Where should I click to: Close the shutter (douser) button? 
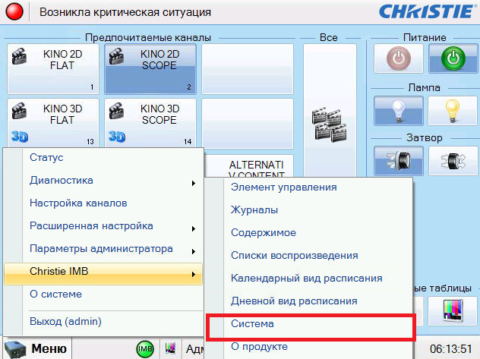(x=398, y=161)
